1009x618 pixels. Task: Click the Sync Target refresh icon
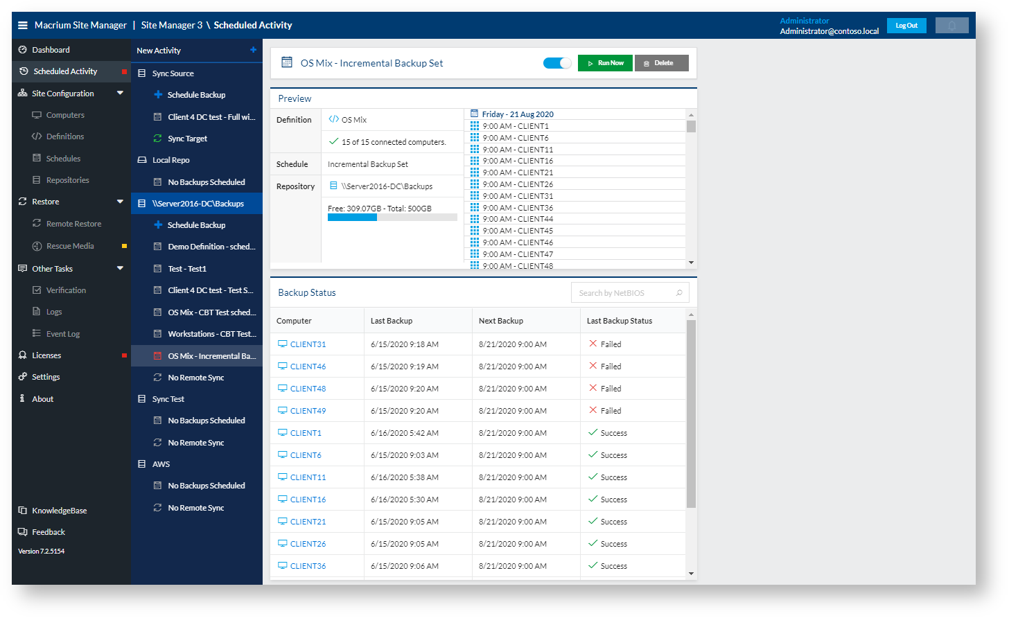[x=157, y=139]
